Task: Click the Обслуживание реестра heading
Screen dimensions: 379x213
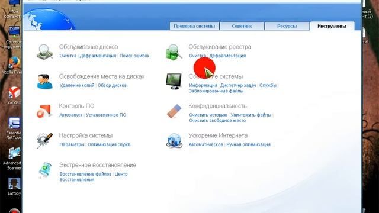Action: 220,47
